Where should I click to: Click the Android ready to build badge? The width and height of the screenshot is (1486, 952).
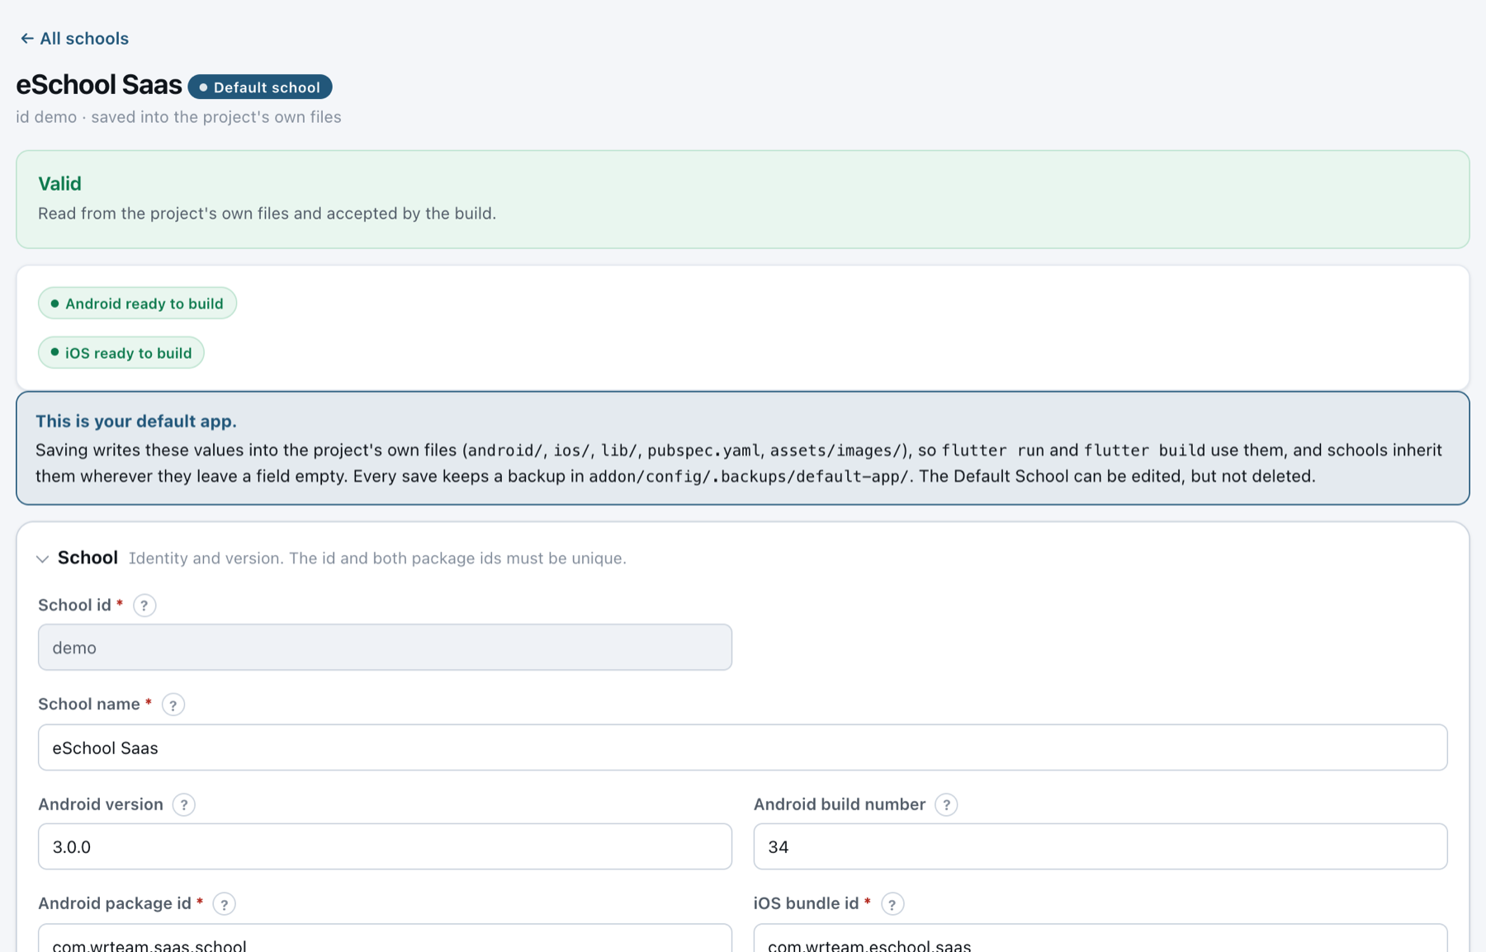[x=137, y=304]
